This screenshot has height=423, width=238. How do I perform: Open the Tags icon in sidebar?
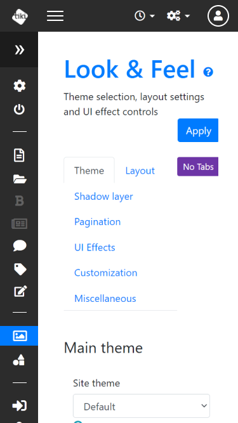coord(20,270)
